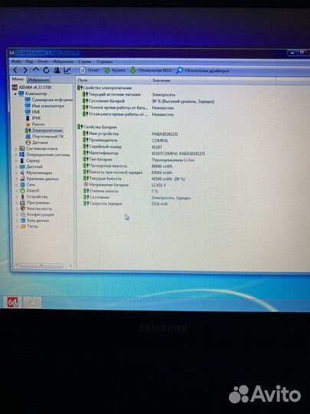Open the user account toolbar icon

tap(57, 71)
